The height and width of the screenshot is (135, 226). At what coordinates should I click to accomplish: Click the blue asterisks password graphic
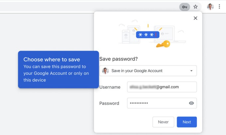(x=146, y=34)
